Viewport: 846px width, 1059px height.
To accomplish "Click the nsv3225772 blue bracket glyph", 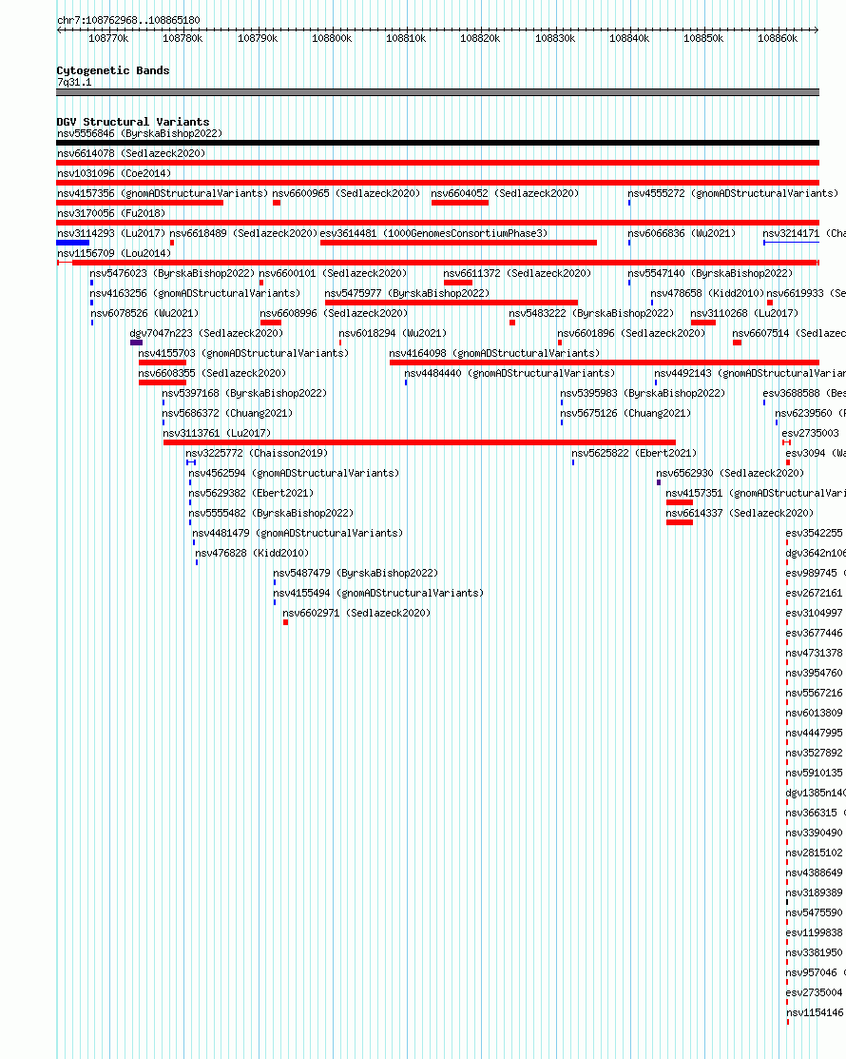I will [x=191, y=462].
